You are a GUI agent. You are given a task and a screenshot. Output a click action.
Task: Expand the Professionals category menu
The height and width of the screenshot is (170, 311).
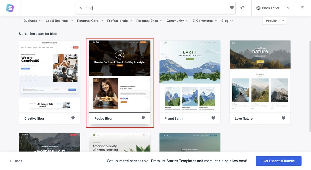pos(119,21)
